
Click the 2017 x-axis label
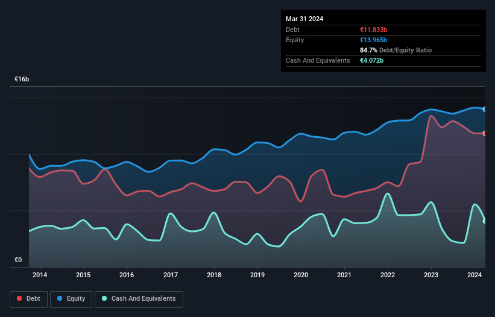(x=171, y=275)
